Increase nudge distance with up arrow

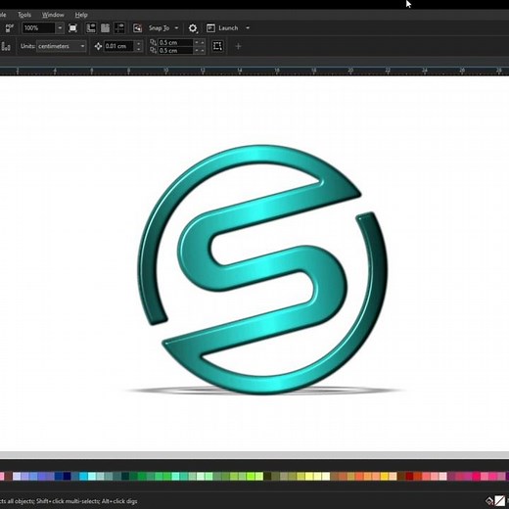[139, 43]
